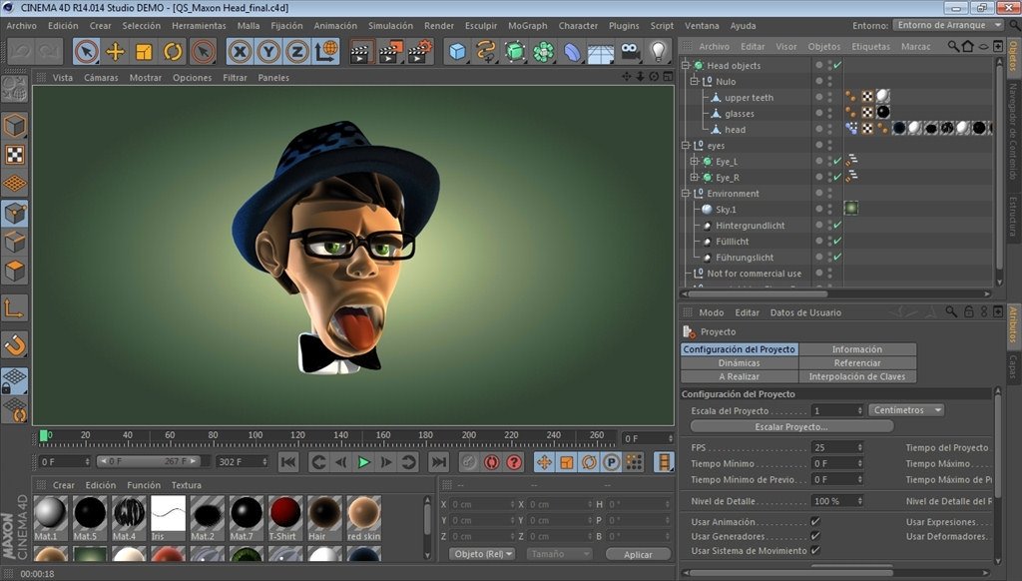Toggle Usar Sistema de Movimiento checkbox

tap(815, 550)
